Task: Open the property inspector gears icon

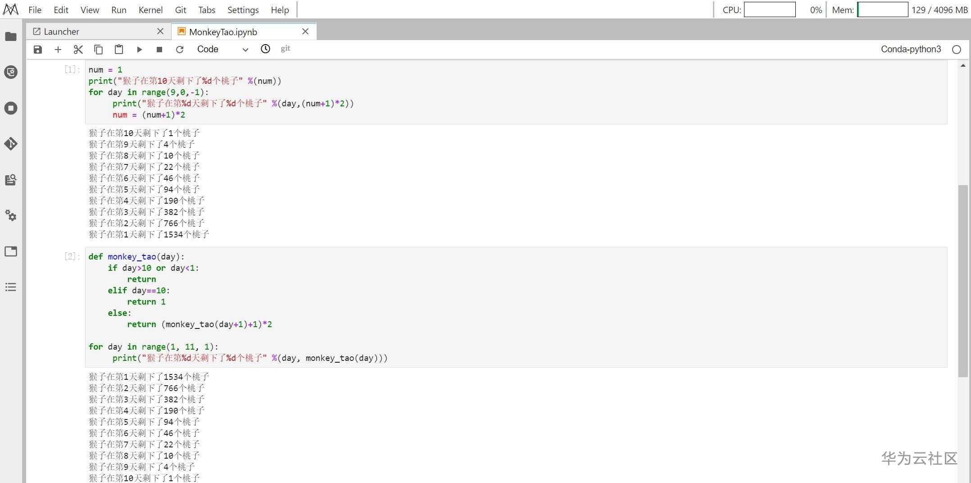Action: 11,215
